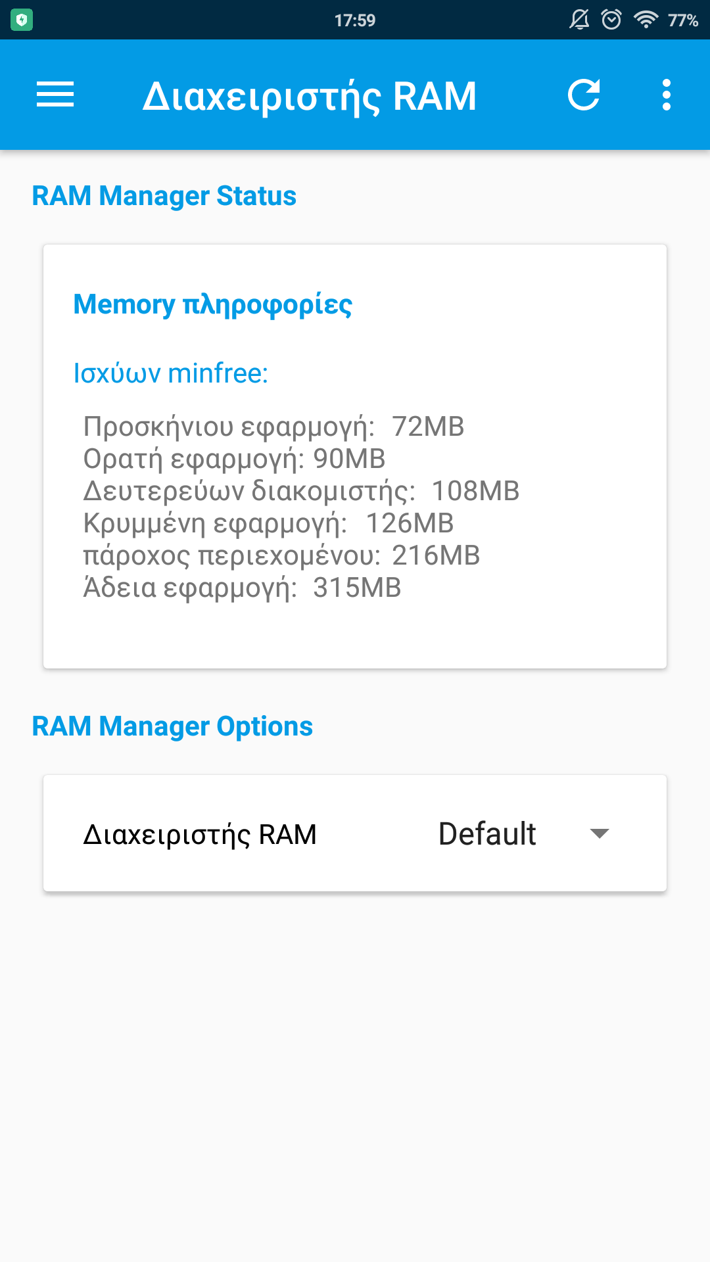Screen dimensions: 710x1262
Task: Tap the Wi-Fi signal icon
Action: pos(646,20)
